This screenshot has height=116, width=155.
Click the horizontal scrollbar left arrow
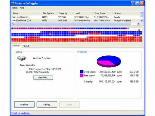(13, 24)
